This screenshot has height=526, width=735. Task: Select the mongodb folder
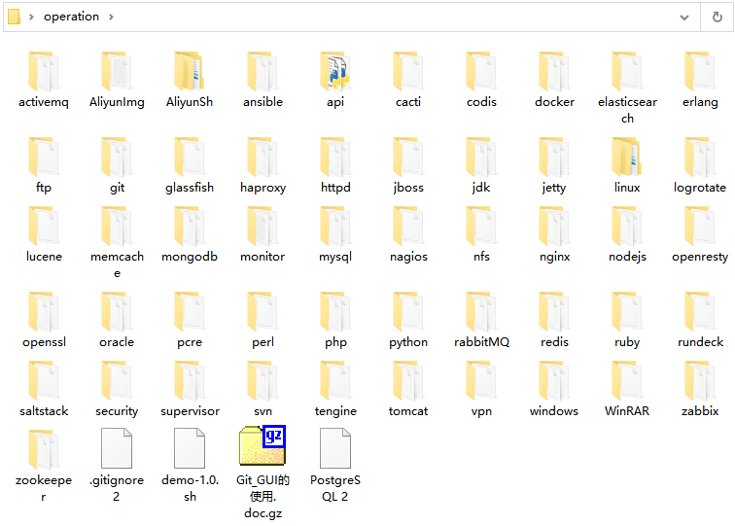pos(190,228)
